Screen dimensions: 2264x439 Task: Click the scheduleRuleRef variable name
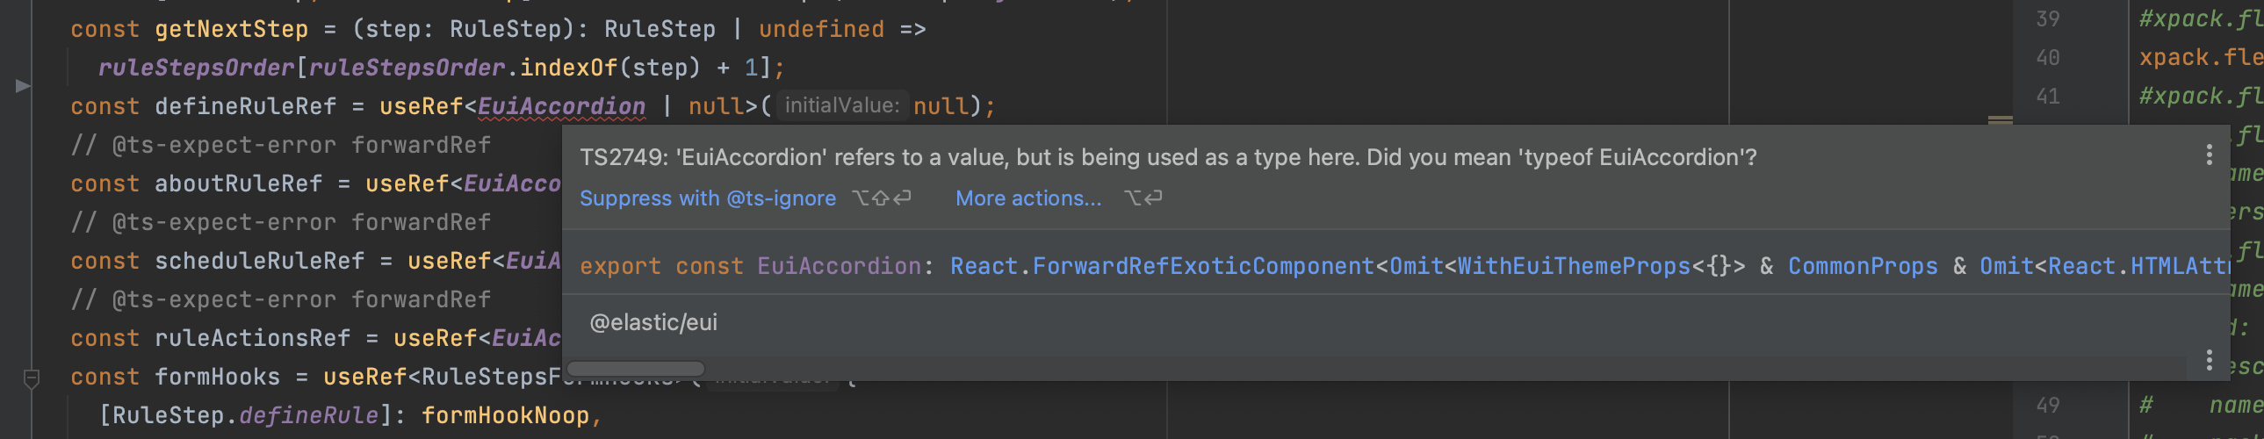tap(259, 261)
